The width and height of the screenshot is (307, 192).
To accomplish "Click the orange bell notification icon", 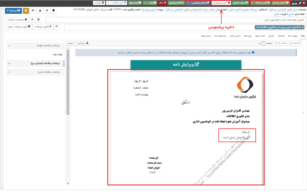I will pyautogui.click(x=25, y=10).
